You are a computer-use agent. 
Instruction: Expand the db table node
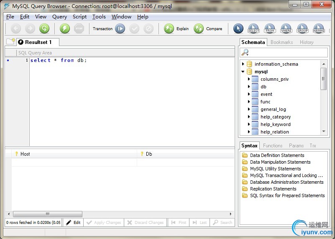[249, 87]
